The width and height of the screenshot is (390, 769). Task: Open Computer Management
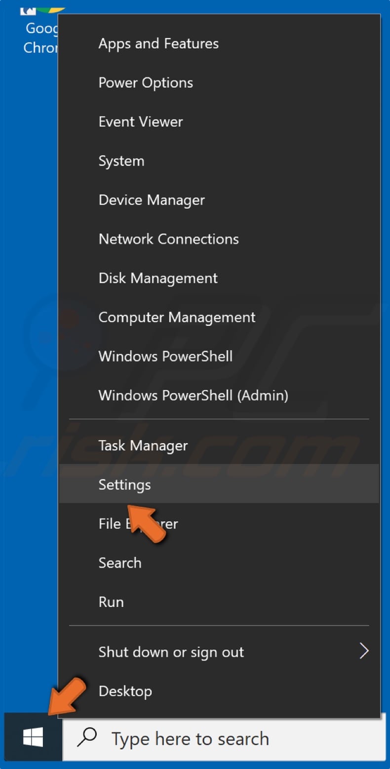(177, 317)
